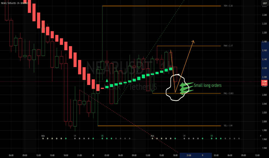Click the date label 9 on time axis

coord(202,155)
